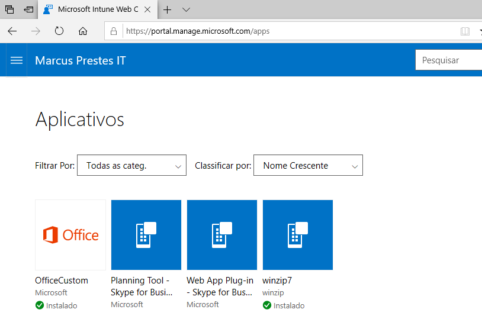Click the address bar URL

tap(198, 31)
